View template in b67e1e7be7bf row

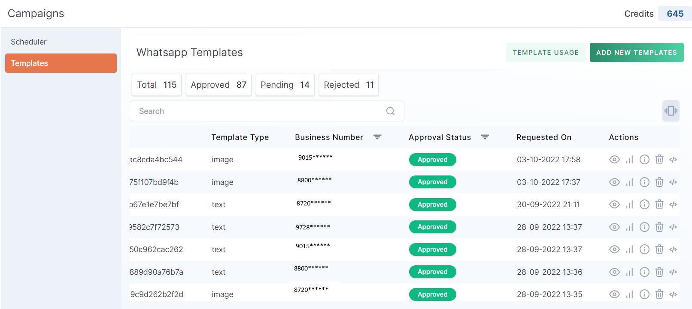tap(614, 205)
